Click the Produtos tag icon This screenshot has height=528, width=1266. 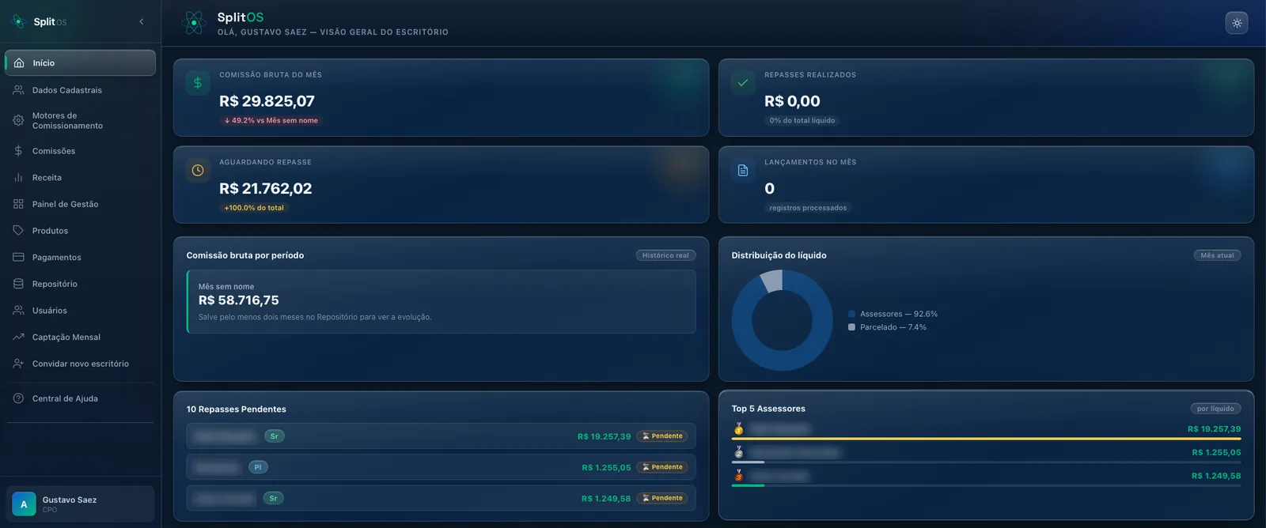(x=18, y=231)
